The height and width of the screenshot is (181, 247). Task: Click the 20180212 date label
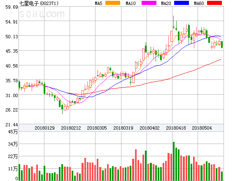click(x=71, y=128)
